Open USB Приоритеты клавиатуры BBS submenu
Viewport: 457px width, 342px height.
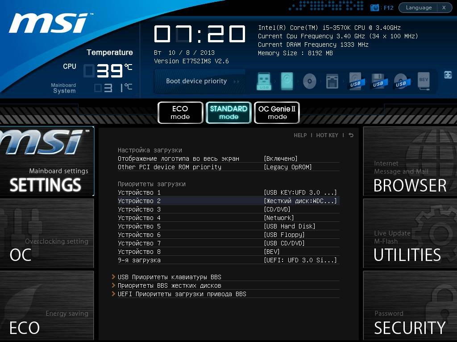click(x=170, y=277)
